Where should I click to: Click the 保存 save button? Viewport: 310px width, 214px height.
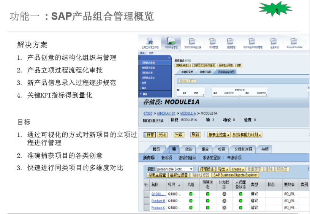pos(150,135)
